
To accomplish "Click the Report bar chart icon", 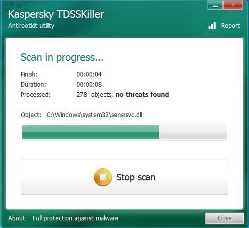I will tap(212, 25).
